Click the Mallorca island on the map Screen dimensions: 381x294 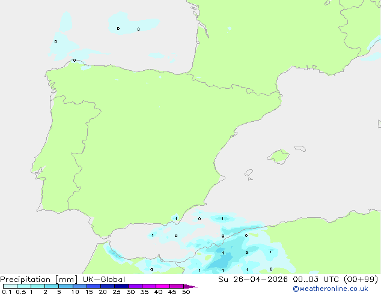tap(279, 157)
